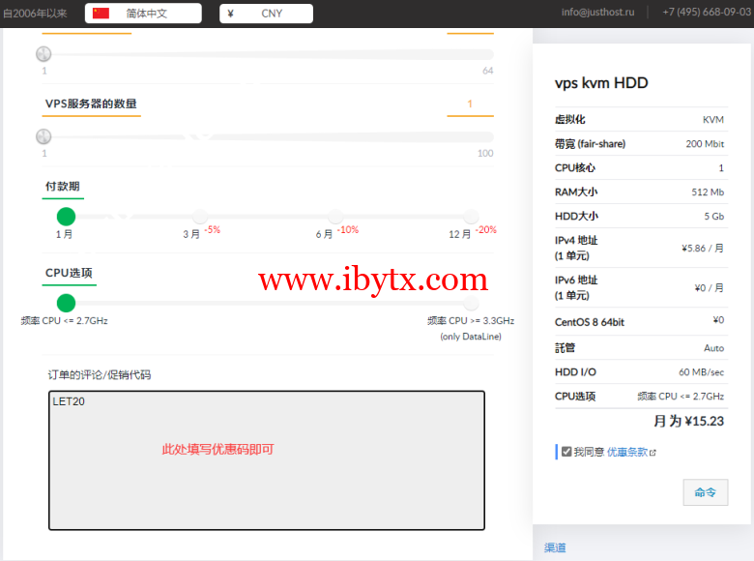Choose CPU option 频率 CPU <= 2.7GHz
This screenshot has height=561, width=754.
pos(66,303)
